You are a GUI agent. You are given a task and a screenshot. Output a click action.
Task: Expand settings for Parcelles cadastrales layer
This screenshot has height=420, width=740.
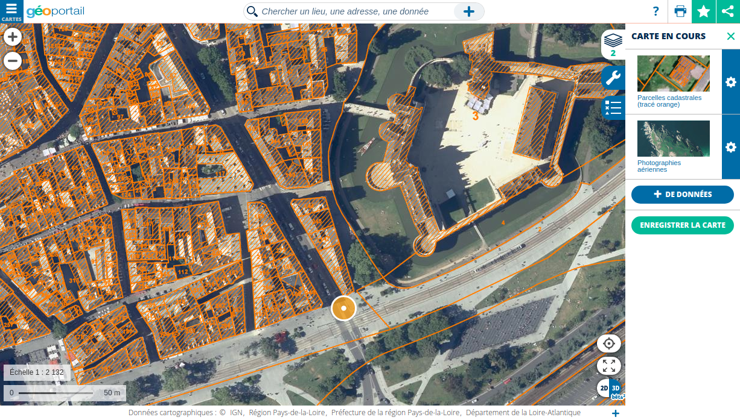click(730, 82)
